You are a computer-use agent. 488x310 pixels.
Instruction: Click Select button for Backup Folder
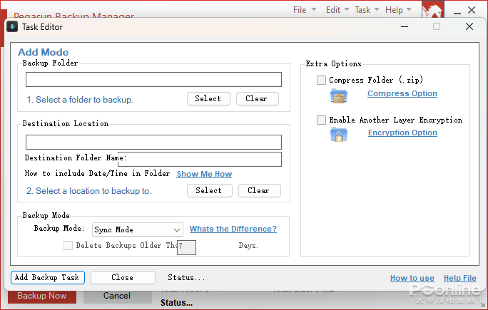pos(208,99)
